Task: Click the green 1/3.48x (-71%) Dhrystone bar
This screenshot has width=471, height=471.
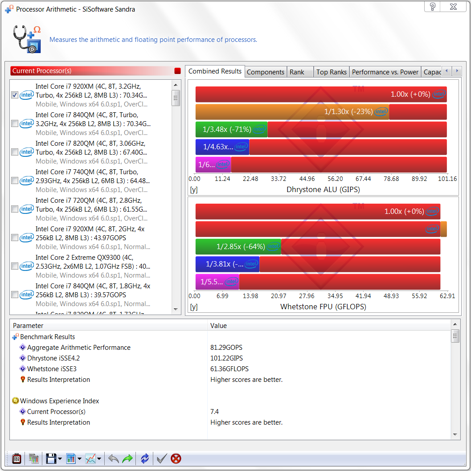Action: [231, 130]
